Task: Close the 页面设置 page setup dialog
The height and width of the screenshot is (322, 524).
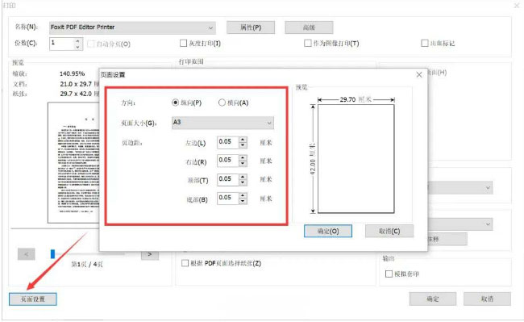Action: point(419,75)
